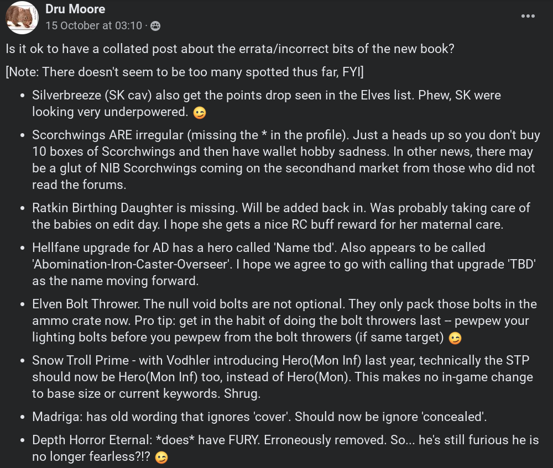Click the 'Hellfane upgrade for AD' bullet text
The width and height of the screenshot is (553, 468).
coord(284,264)
